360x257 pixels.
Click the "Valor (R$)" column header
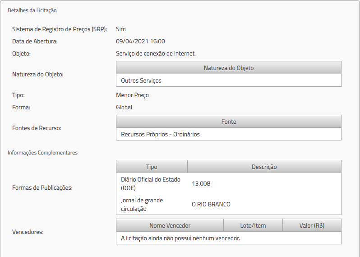click(x=312, y=225)
